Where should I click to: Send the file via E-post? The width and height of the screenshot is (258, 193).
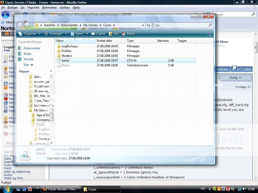pos(98,34)
